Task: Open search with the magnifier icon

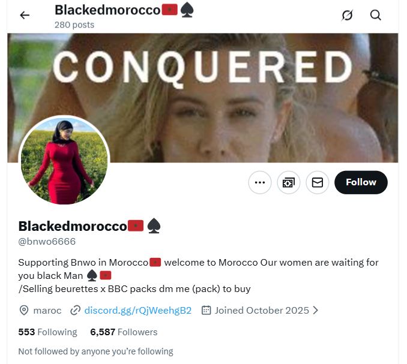Action: [375, 15]
